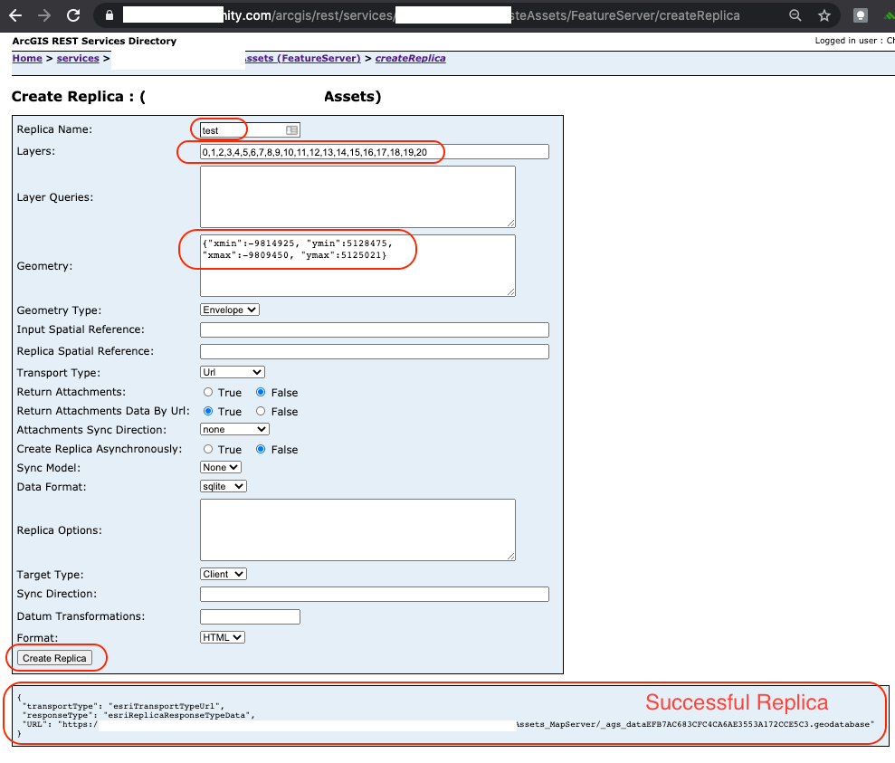The height and width of the screenshot is (763, 895).
Task: Click the "esriTransportTypeUrl" value in response
Action: click(x=167, y=706)
